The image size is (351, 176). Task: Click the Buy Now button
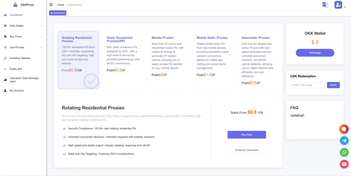click(x=247, y=135)
